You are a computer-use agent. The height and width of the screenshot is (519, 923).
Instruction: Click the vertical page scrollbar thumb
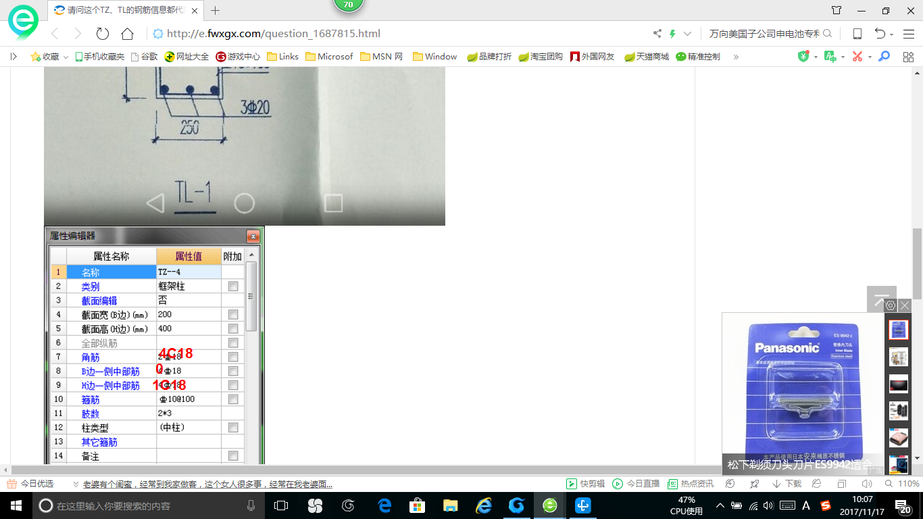coord(917,264)
